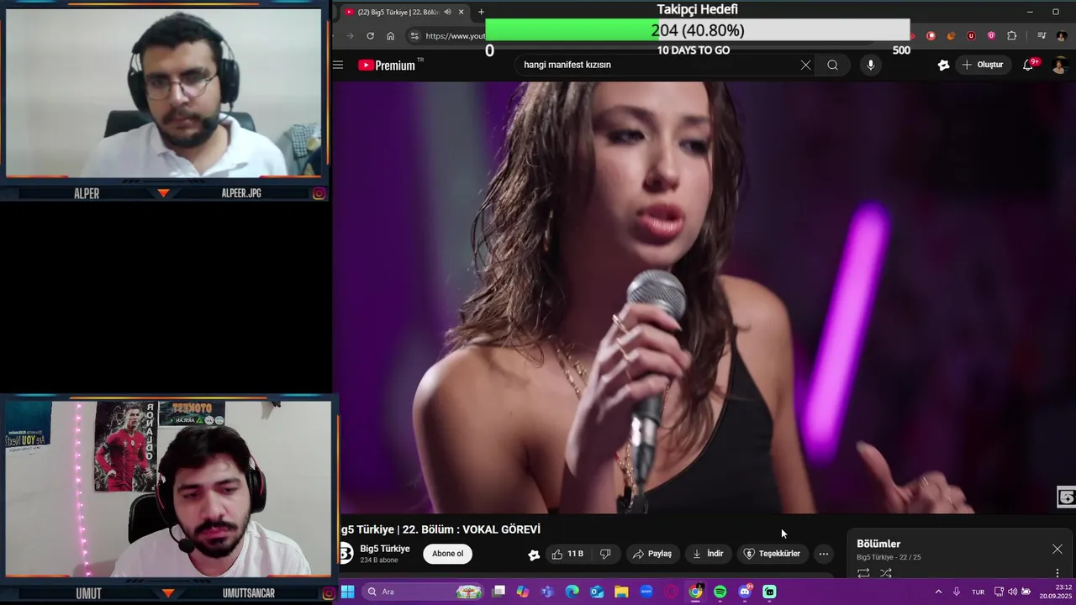Open the Big5 Türkiye channel name
1076x605 pixels.
click(385, 549)
